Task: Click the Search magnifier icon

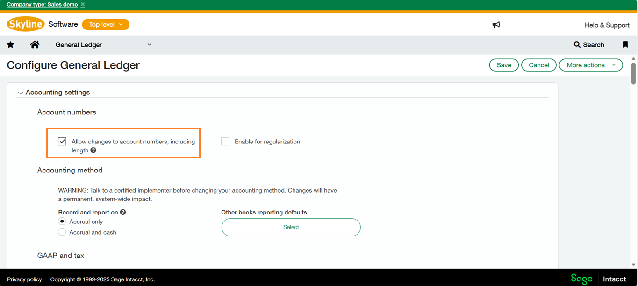Action: tap(577, 45)
